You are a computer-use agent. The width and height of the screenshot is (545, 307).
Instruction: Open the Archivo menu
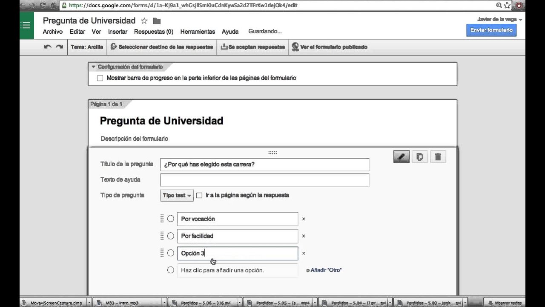tap(53, 32)
